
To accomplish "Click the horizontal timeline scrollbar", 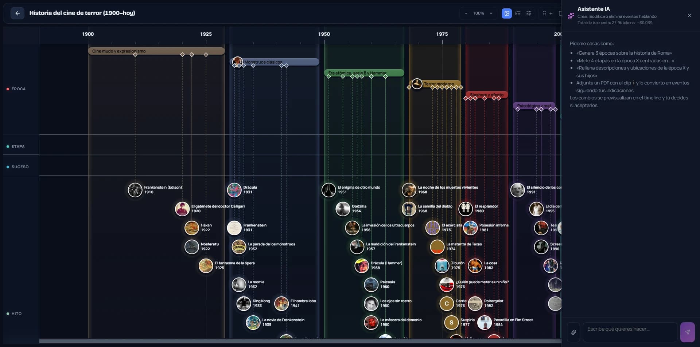I will 300,341.
